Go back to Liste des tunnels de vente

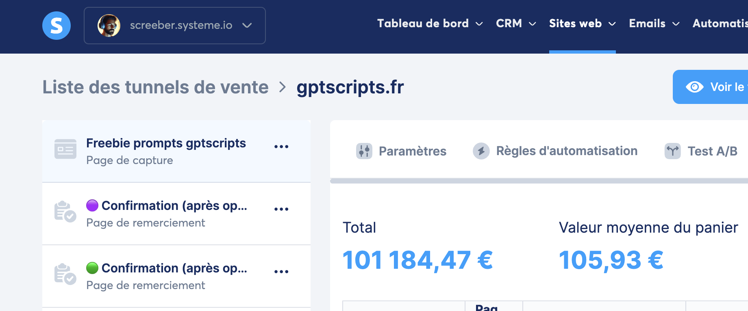click(x=156, y=87)
